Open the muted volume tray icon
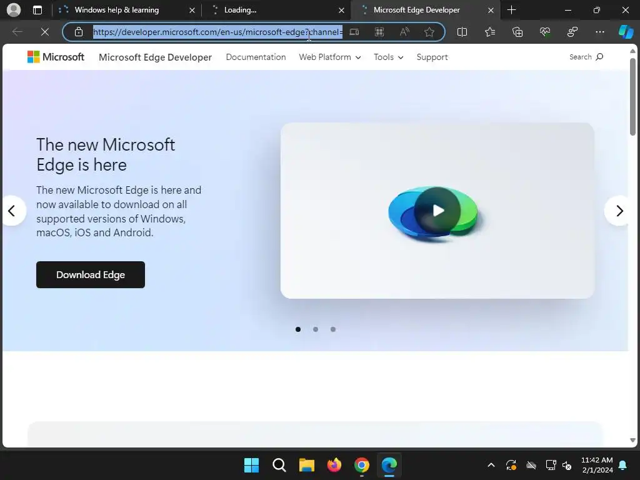Viewport: 640px width, 480px height. 567,465
